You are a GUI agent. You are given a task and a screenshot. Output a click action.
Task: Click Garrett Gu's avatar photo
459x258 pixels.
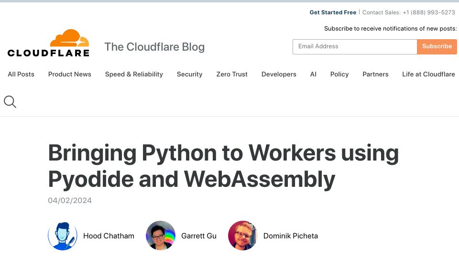click(161, 236)
